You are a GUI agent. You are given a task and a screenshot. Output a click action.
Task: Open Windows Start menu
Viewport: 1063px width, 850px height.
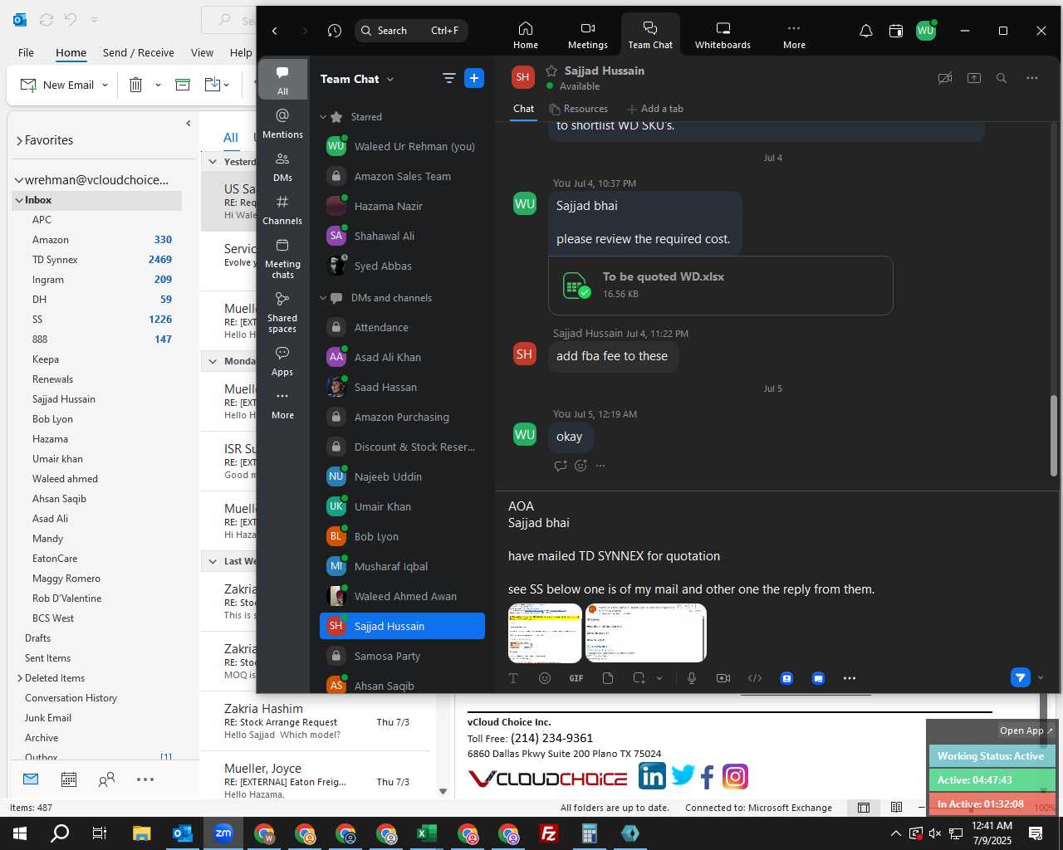coord(19,833)
